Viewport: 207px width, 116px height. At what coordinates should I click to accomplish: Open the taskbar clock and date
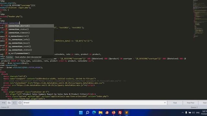204,112
